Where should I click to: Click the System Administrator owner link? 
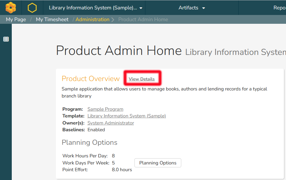click(x=111, y=123)
